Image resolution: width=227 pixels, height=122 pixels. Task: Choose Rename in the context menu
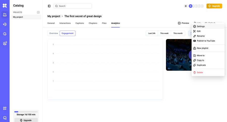208,36
